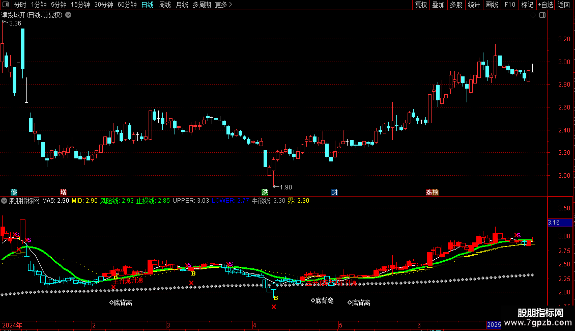Image resolution: width=575 pixels, height=331 pixels.
Task: Switch to 周线 weekly chart
Action: click(165, 5)
